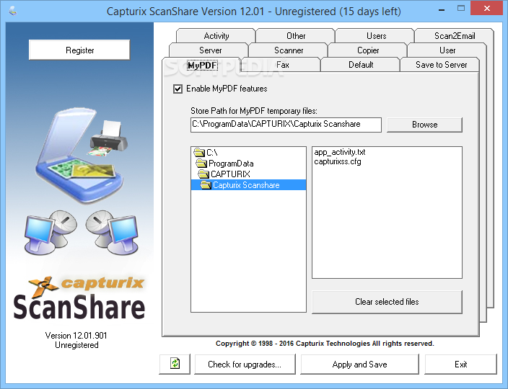Switch to the Other tab
508x389 pixels.
(x=295, y=35)
